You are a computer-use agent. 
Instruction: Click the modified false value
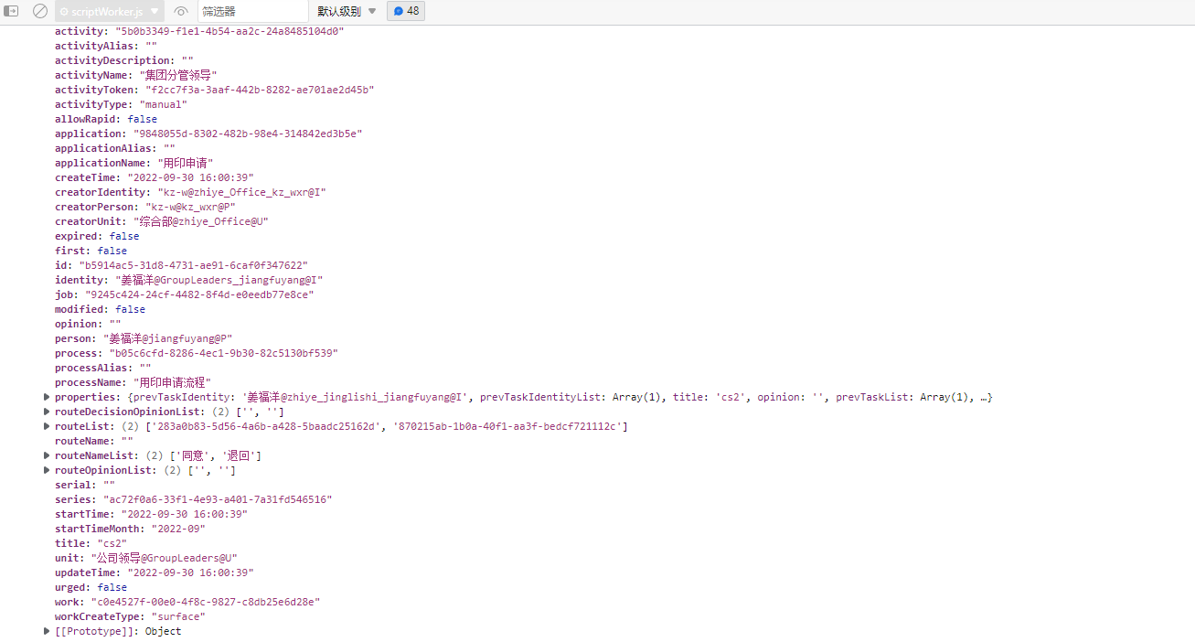[x=130, y=309]
